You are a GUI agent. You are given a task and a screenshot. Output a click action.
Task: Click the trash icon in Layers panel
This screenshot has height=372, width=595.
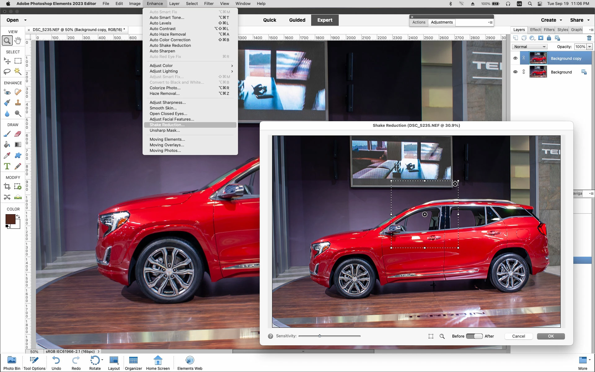tap(589, 38)
